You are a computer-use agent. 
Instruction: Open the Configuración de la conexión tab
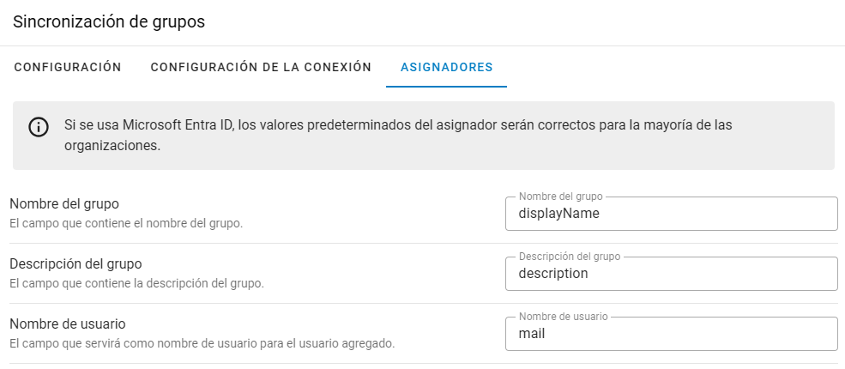point(261,67)
